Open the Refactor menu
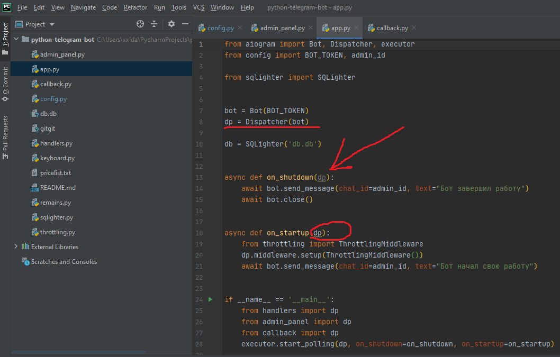This screenshot has width=560, height=357. (136, 7)
